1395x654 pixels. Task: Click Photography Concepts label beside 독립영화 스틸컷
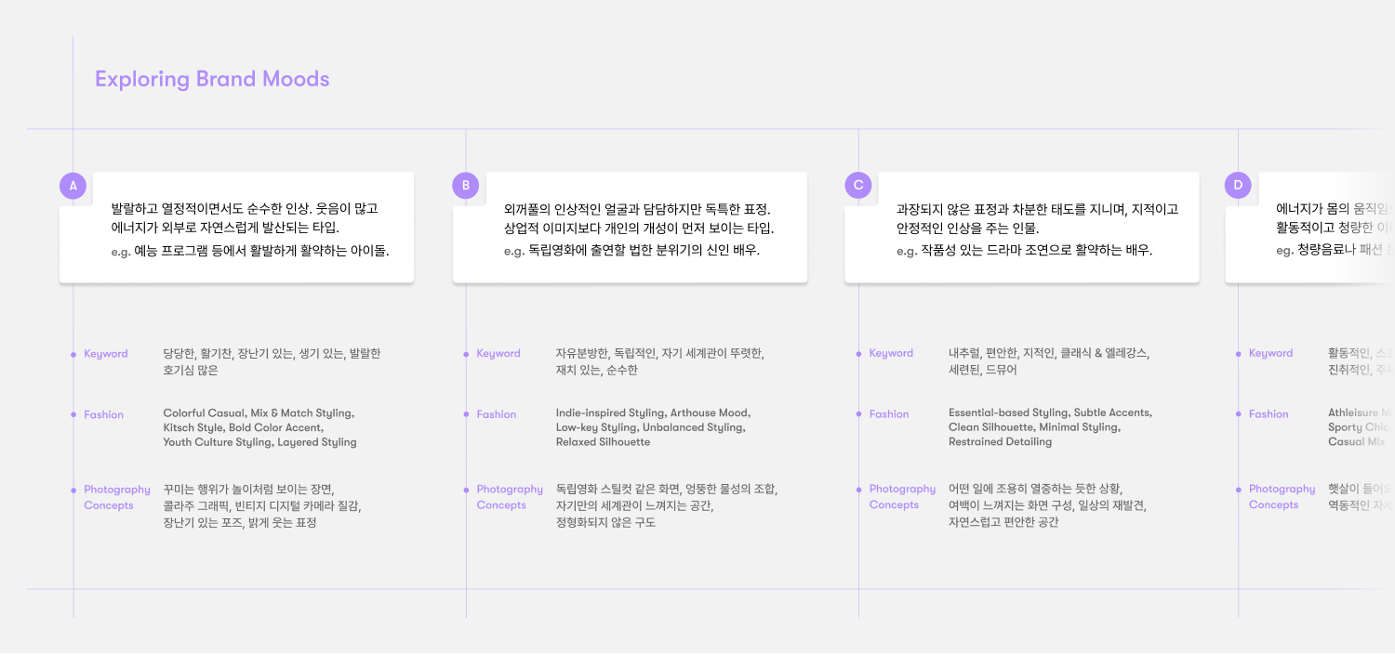[x=510, y=497]
